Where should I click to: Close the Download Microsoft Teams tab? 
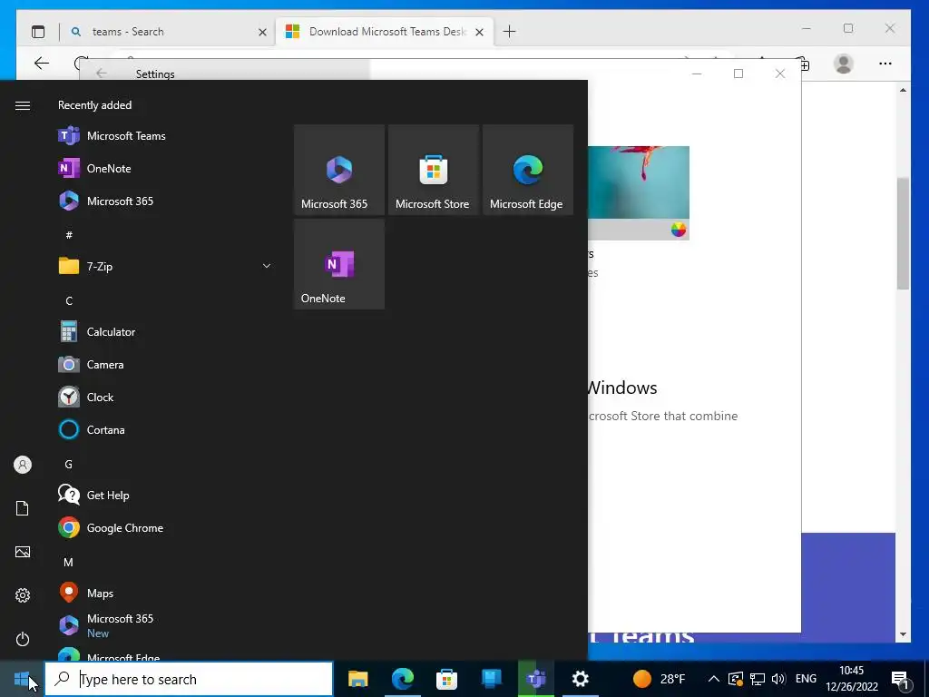(x=479, y=32)
